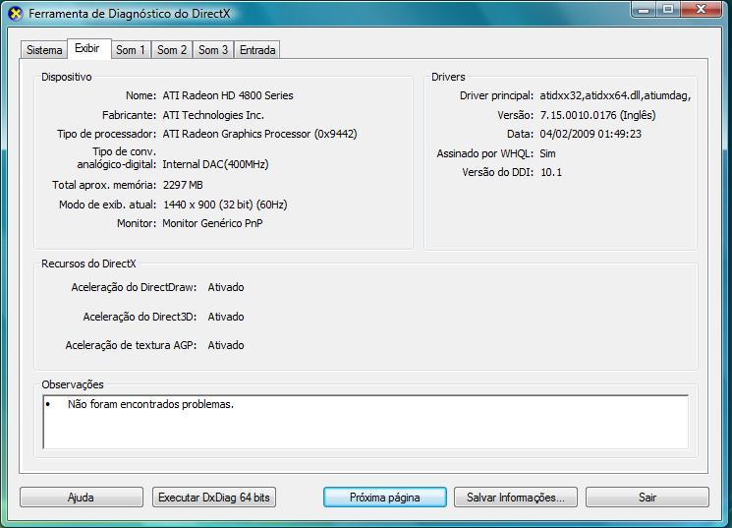Image resolution: width=732 pixels, height=528 pixels.
Task: Open the Som 1 tab
Action: pos(131,50)
